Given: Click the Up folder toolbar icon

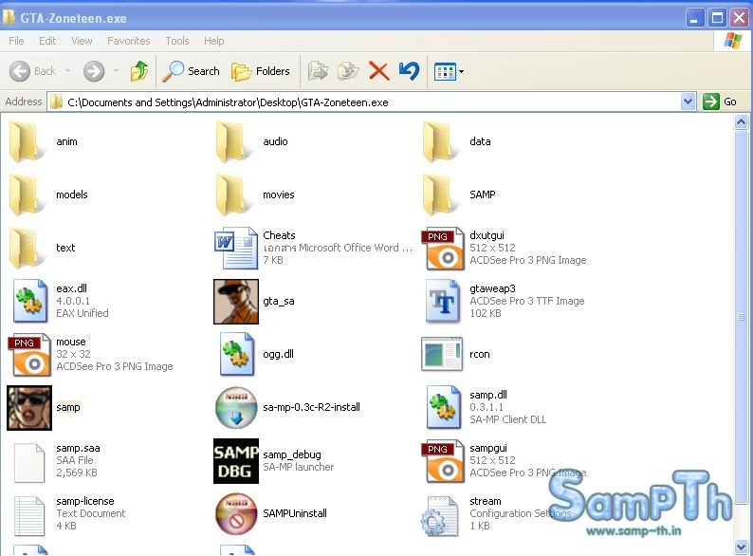Looking at the screenshot, I should pos(139,71).
